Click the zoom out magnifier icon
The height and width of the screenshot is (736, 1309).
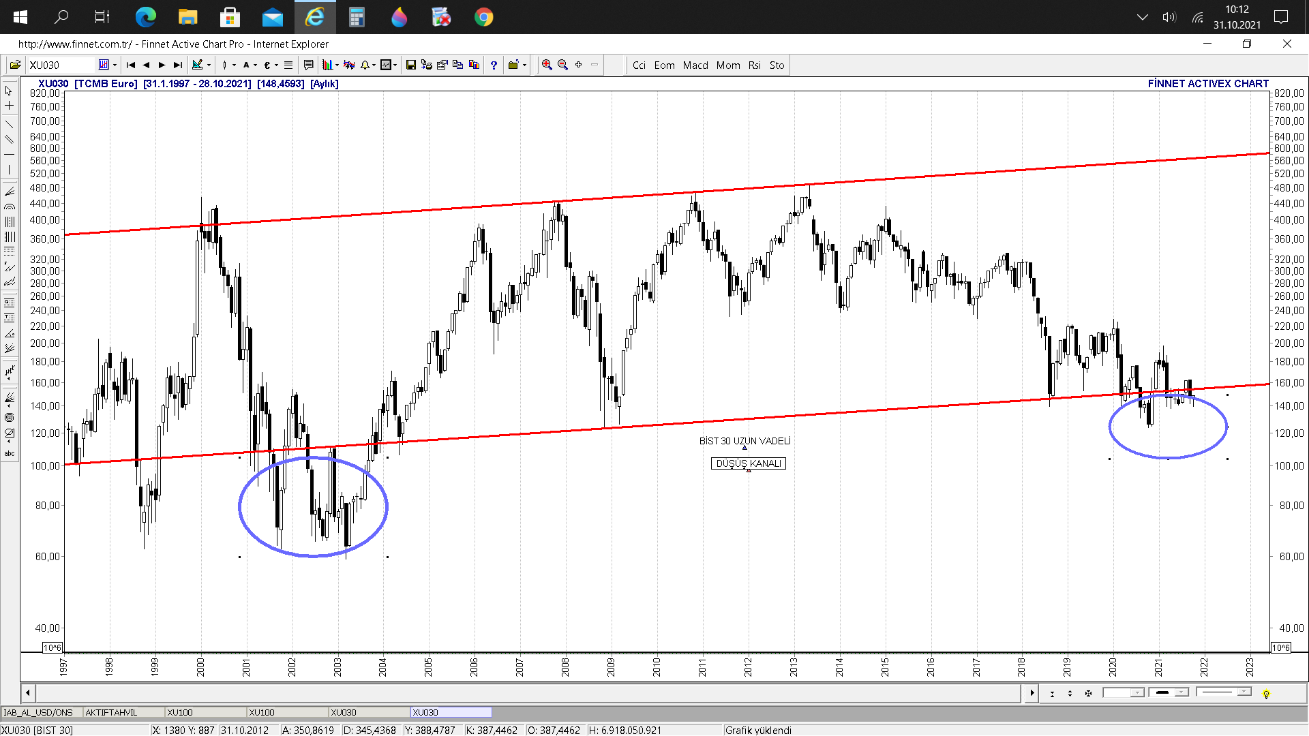point(562,65)
